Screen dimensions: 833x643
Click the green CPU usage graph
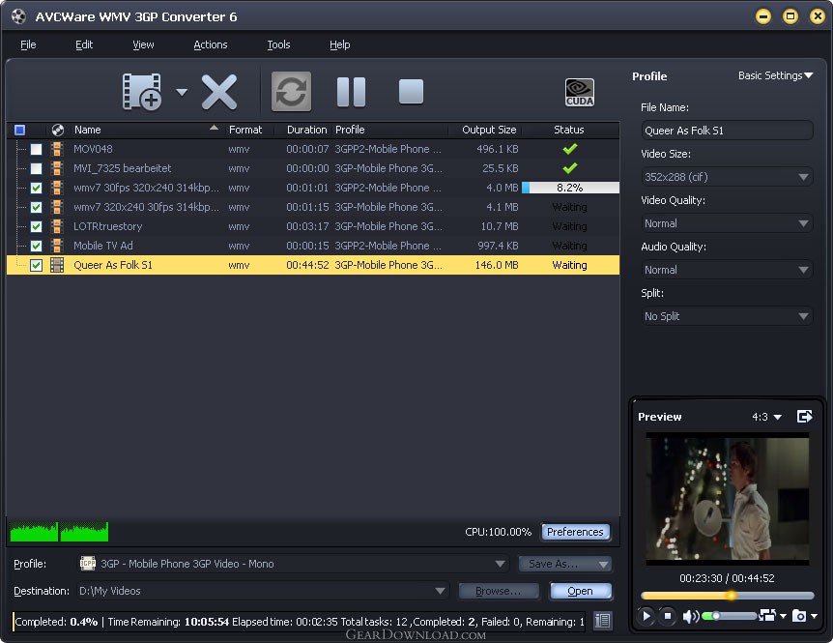[59, 532]
